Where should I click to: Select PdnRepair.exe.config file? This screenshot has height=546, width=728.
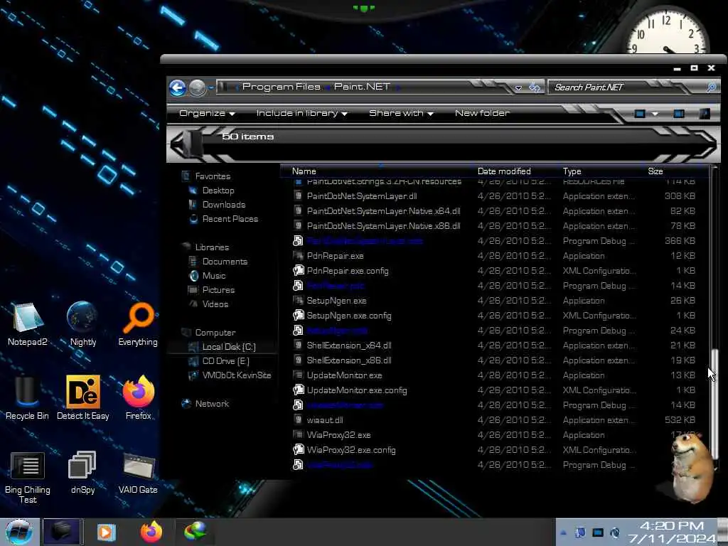(347, 271)
